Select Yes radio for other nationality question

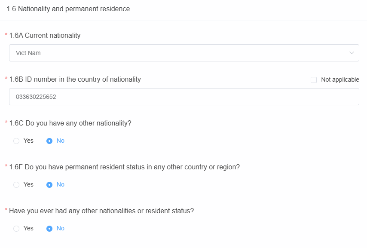point(16,141)
